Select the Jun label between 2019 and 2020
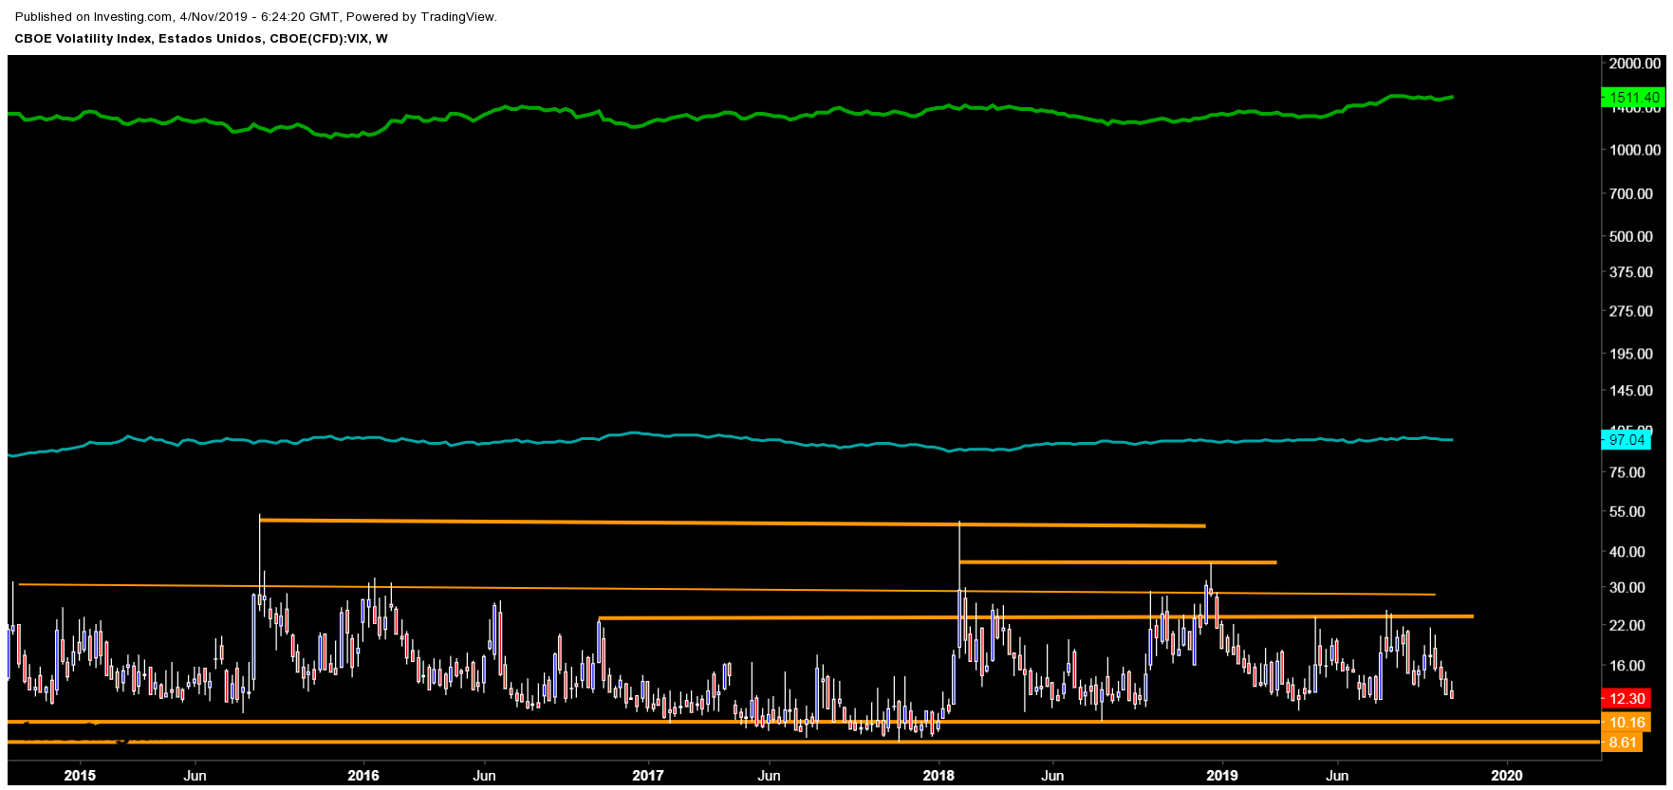The width and height of the screenshot is (1673, 790). (1337, 776)
